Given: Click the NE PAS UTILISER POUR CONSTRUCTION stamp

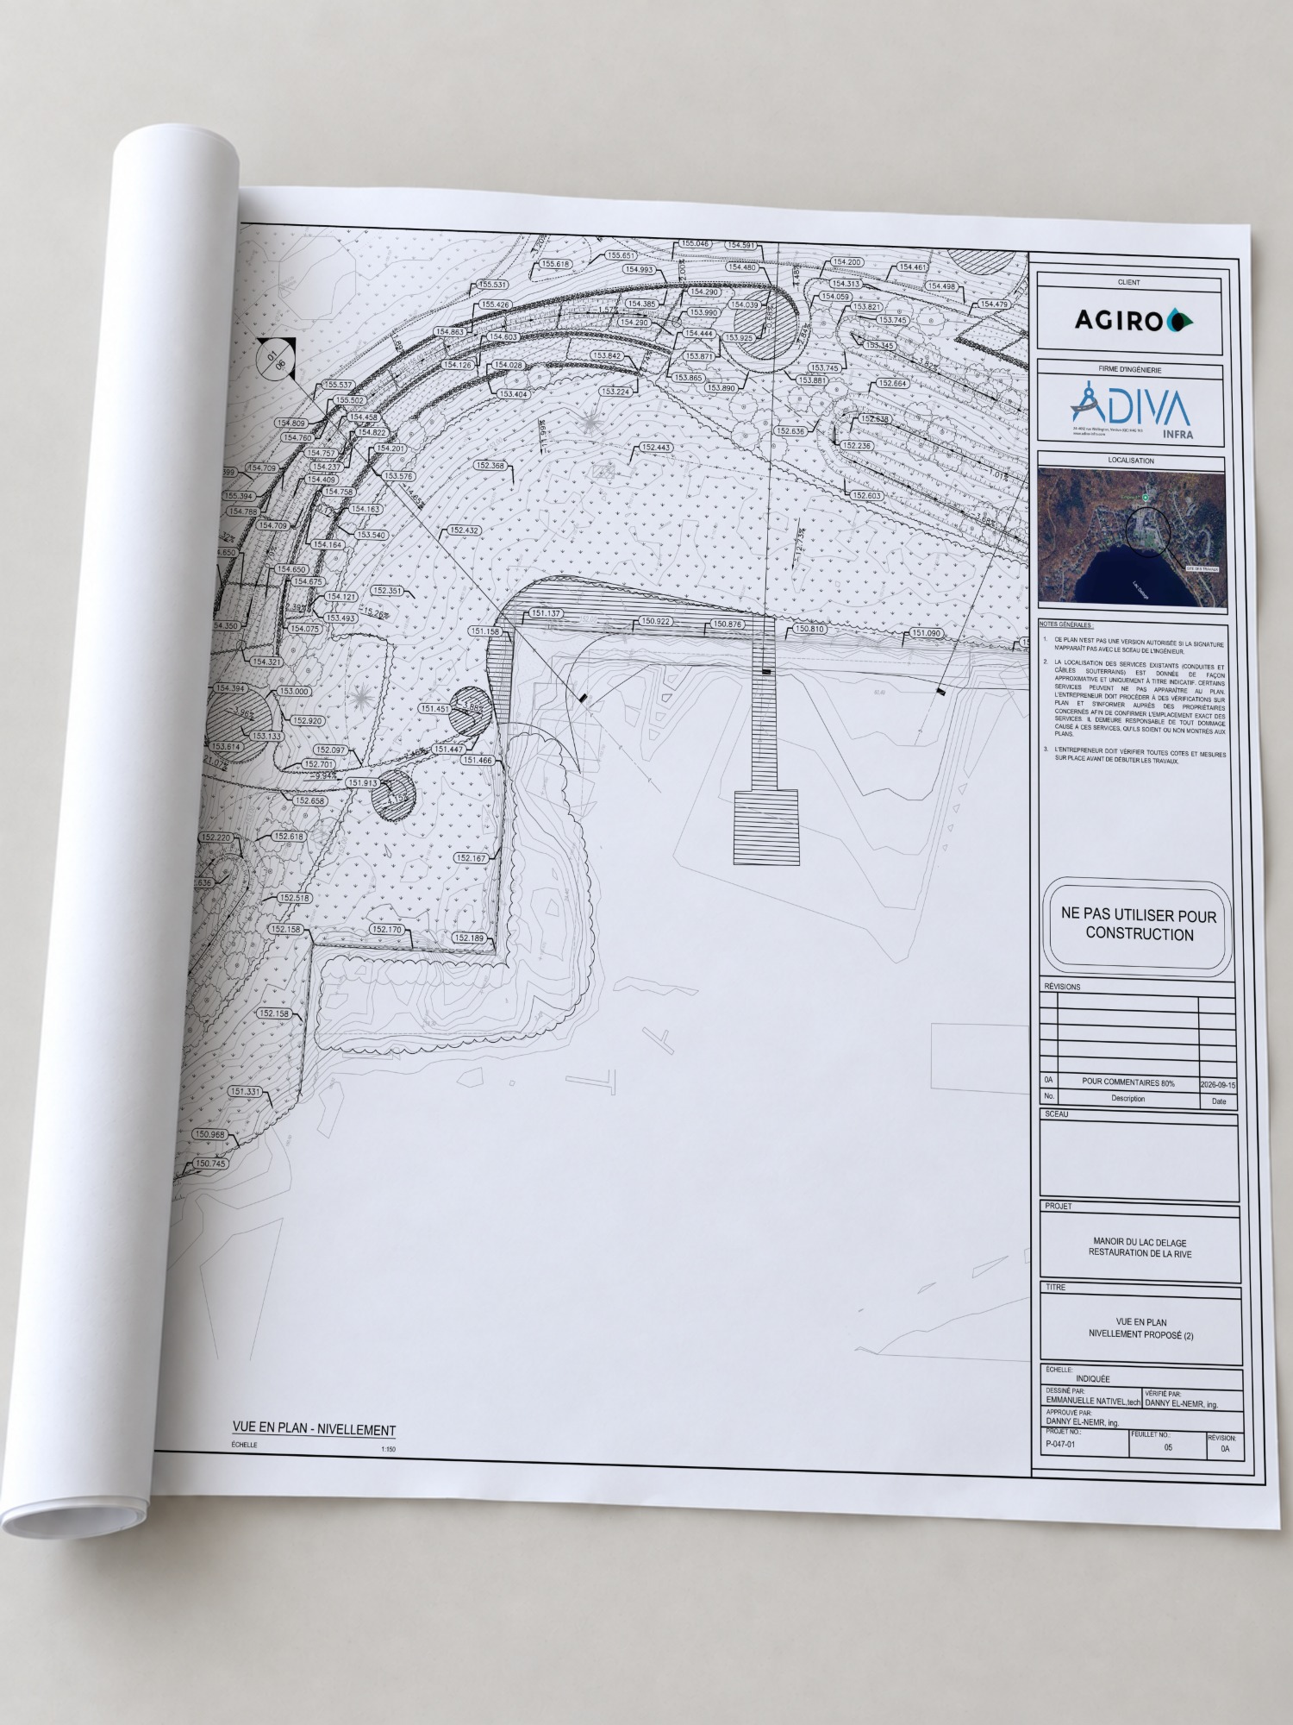Looking at the screenshot, I should click(x=1138, y=925).
